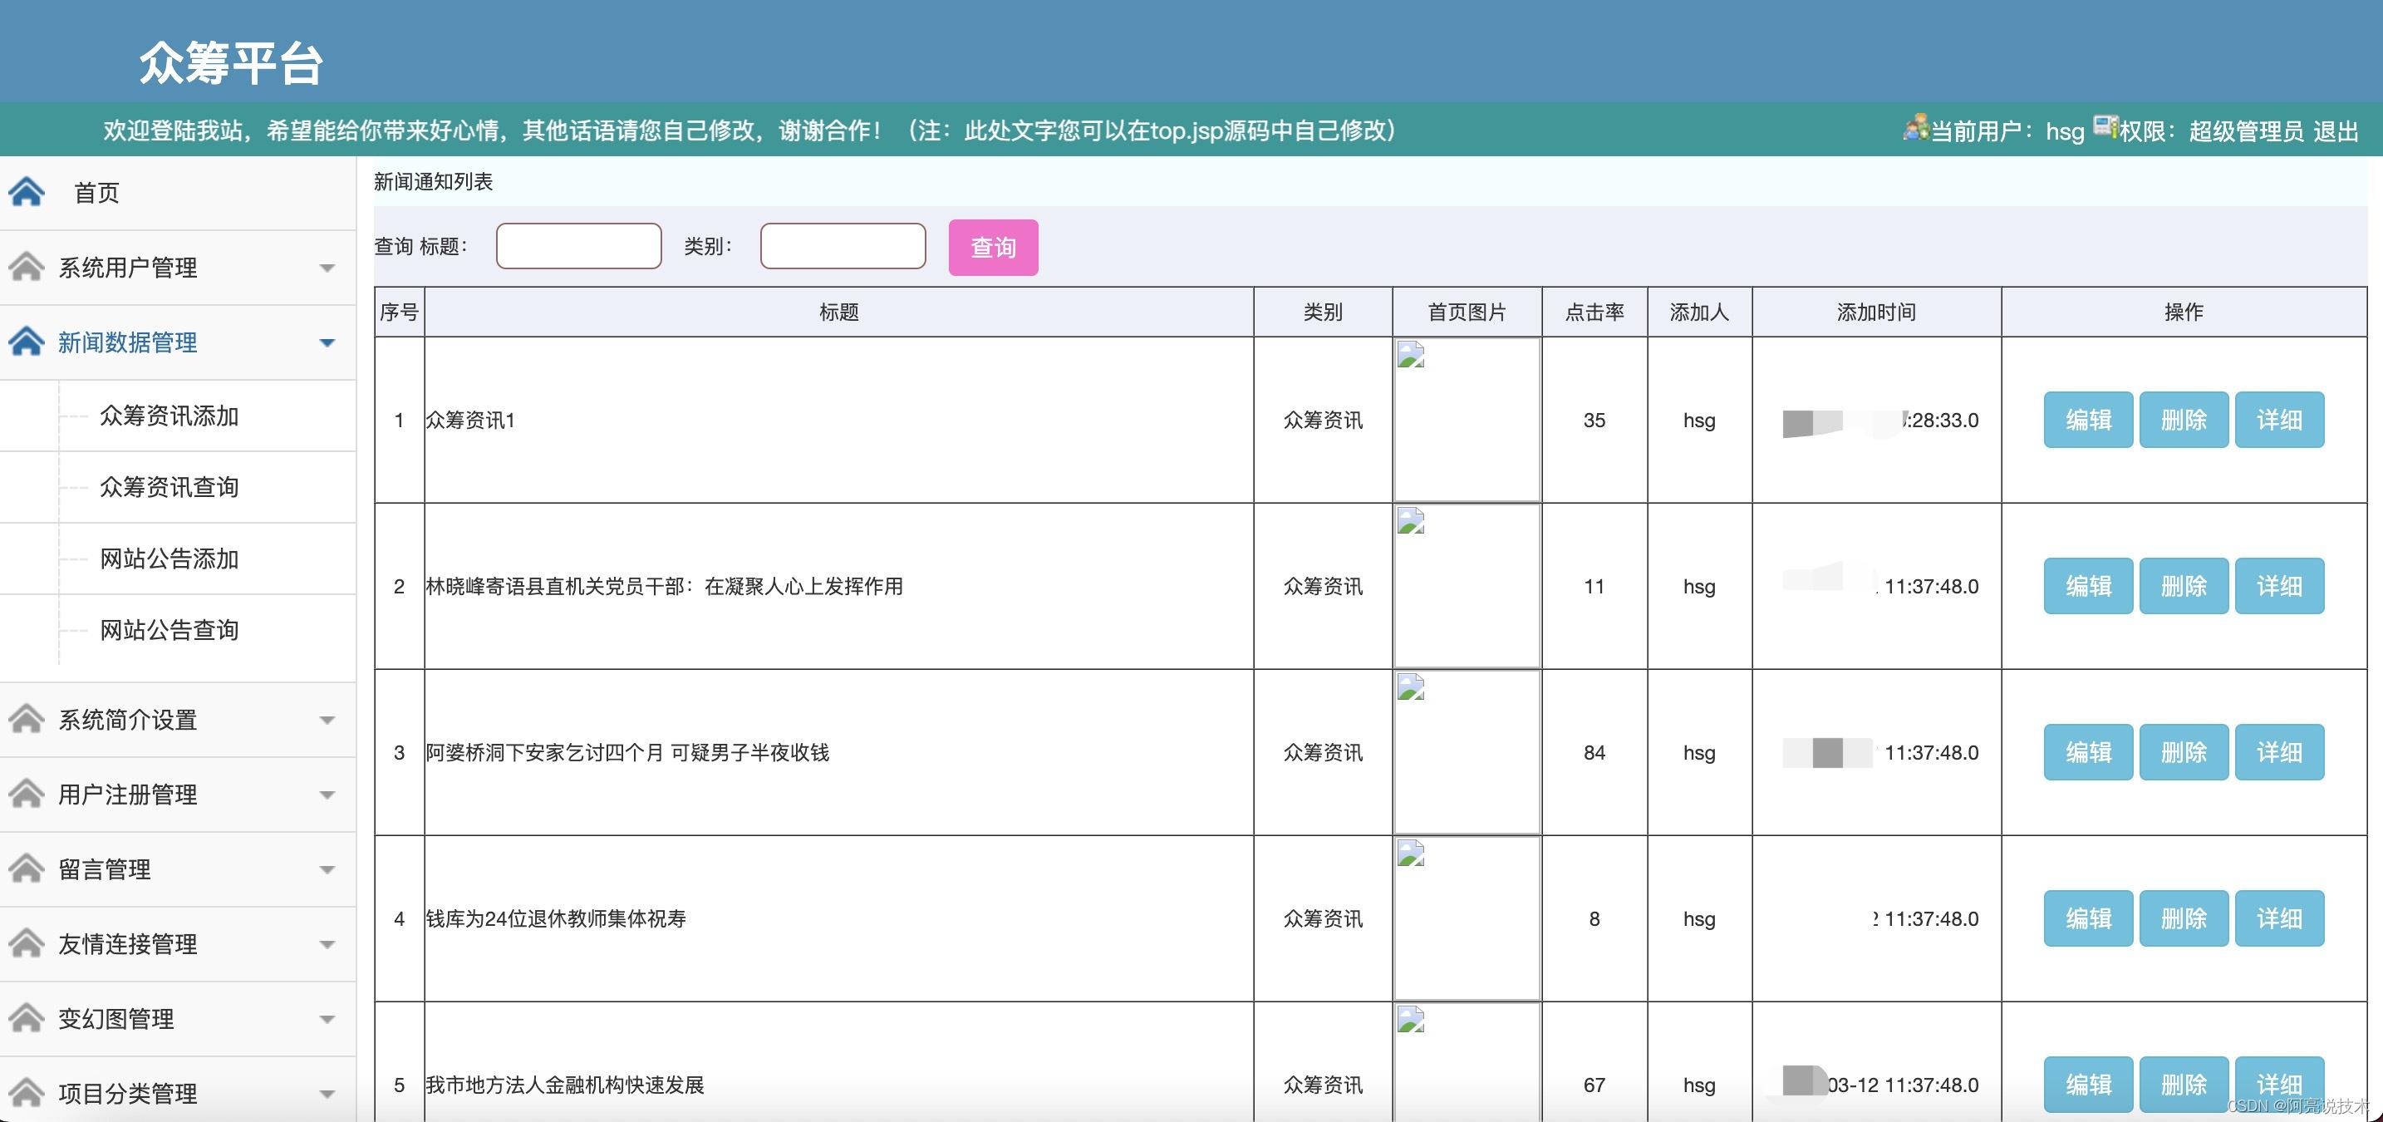Click the home icon beside 首页

(x=27, y=192)
